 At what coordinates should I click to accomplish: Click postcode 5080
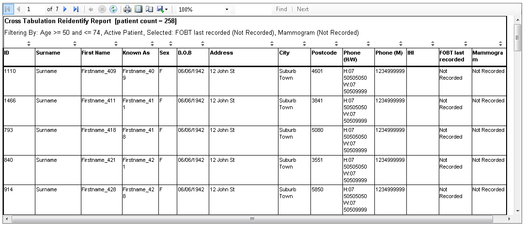pyautogui.click(x=317, y=130)
